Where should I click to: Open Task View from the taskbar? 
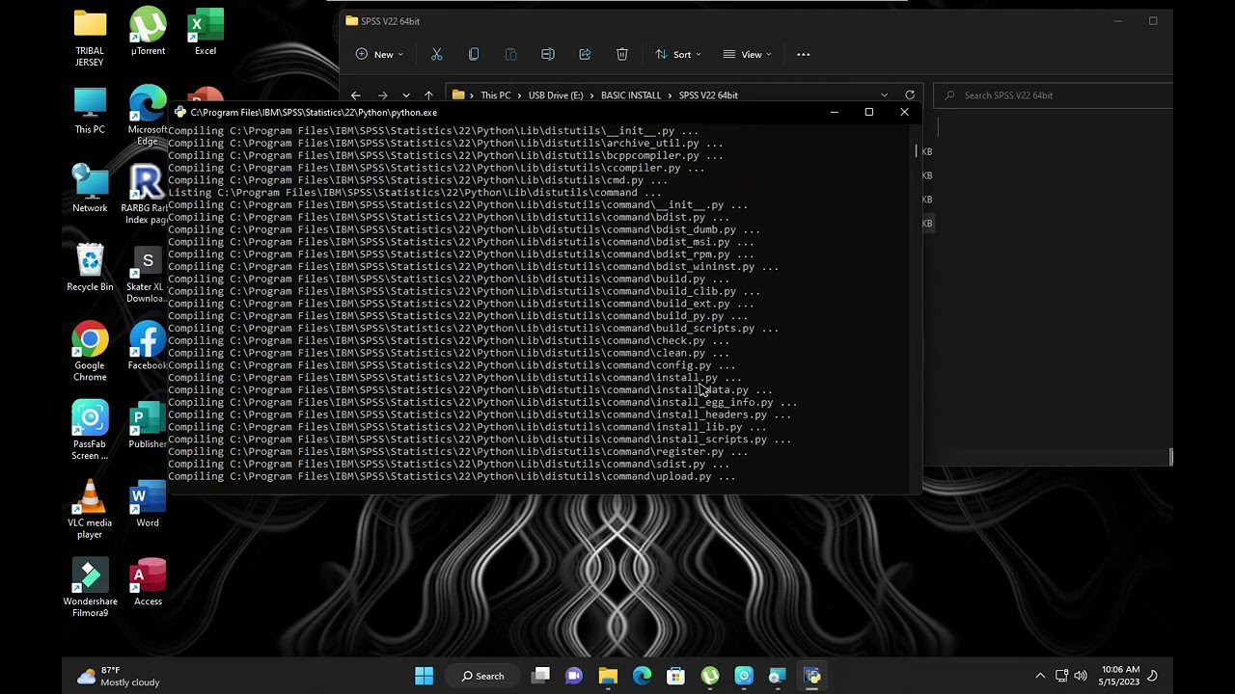pyautogui.click(x=541, y=676)
